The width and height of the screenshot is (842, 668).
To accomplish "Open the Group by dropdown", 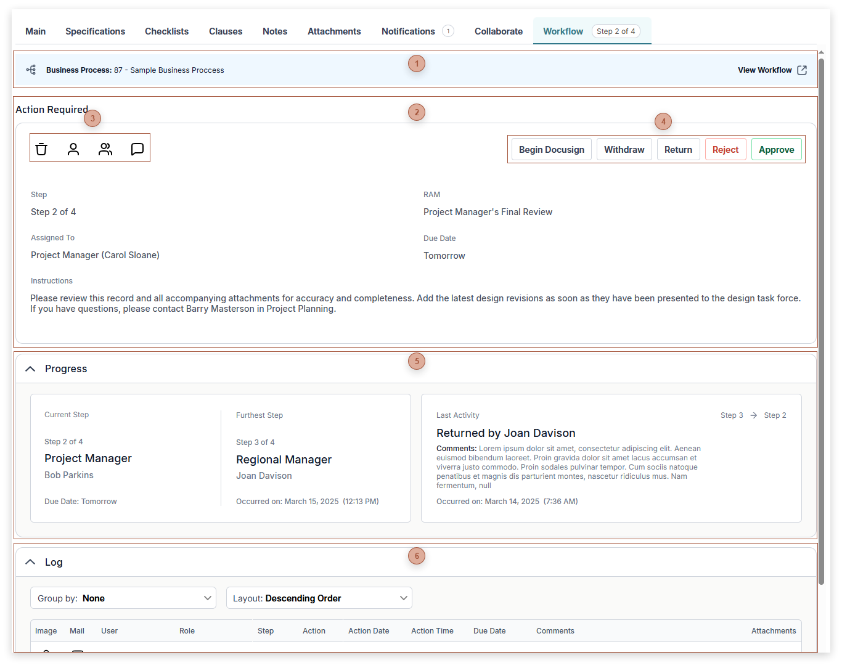I will [123, 598].
